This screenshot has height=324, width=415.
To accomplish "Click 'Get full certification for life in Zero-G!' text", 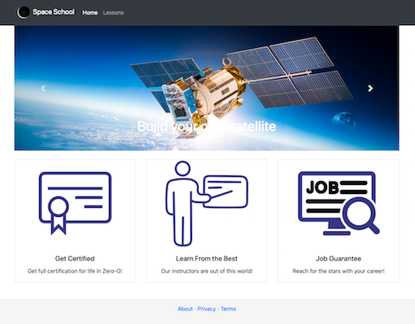I will pyautogui.click(x=75, y=271).
